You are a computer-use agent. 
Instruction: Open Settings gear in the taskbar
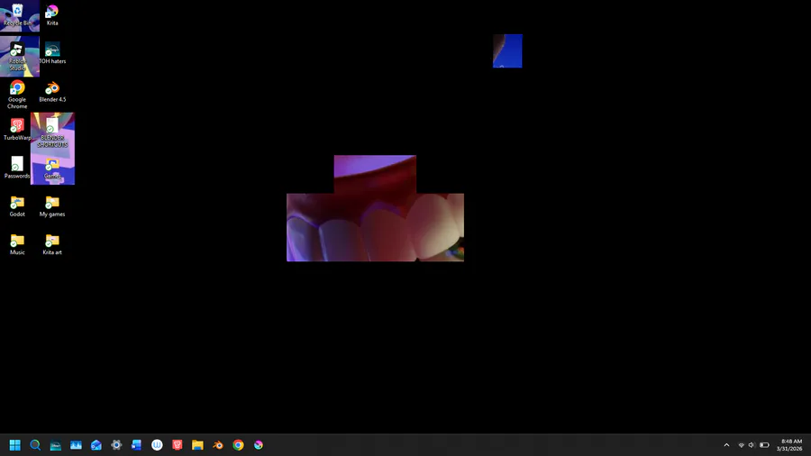[116, 445]
